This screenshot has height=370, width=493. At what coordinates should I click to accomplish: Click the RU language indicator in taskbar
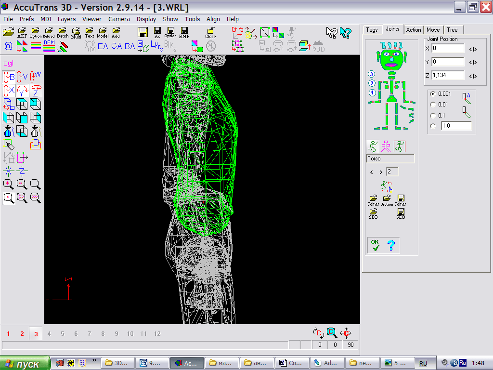423,363
